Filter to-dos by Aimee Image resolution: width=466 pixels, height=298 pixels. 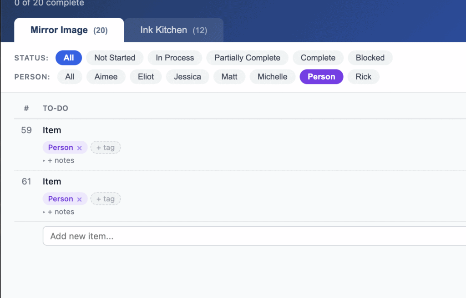(106, 77)
